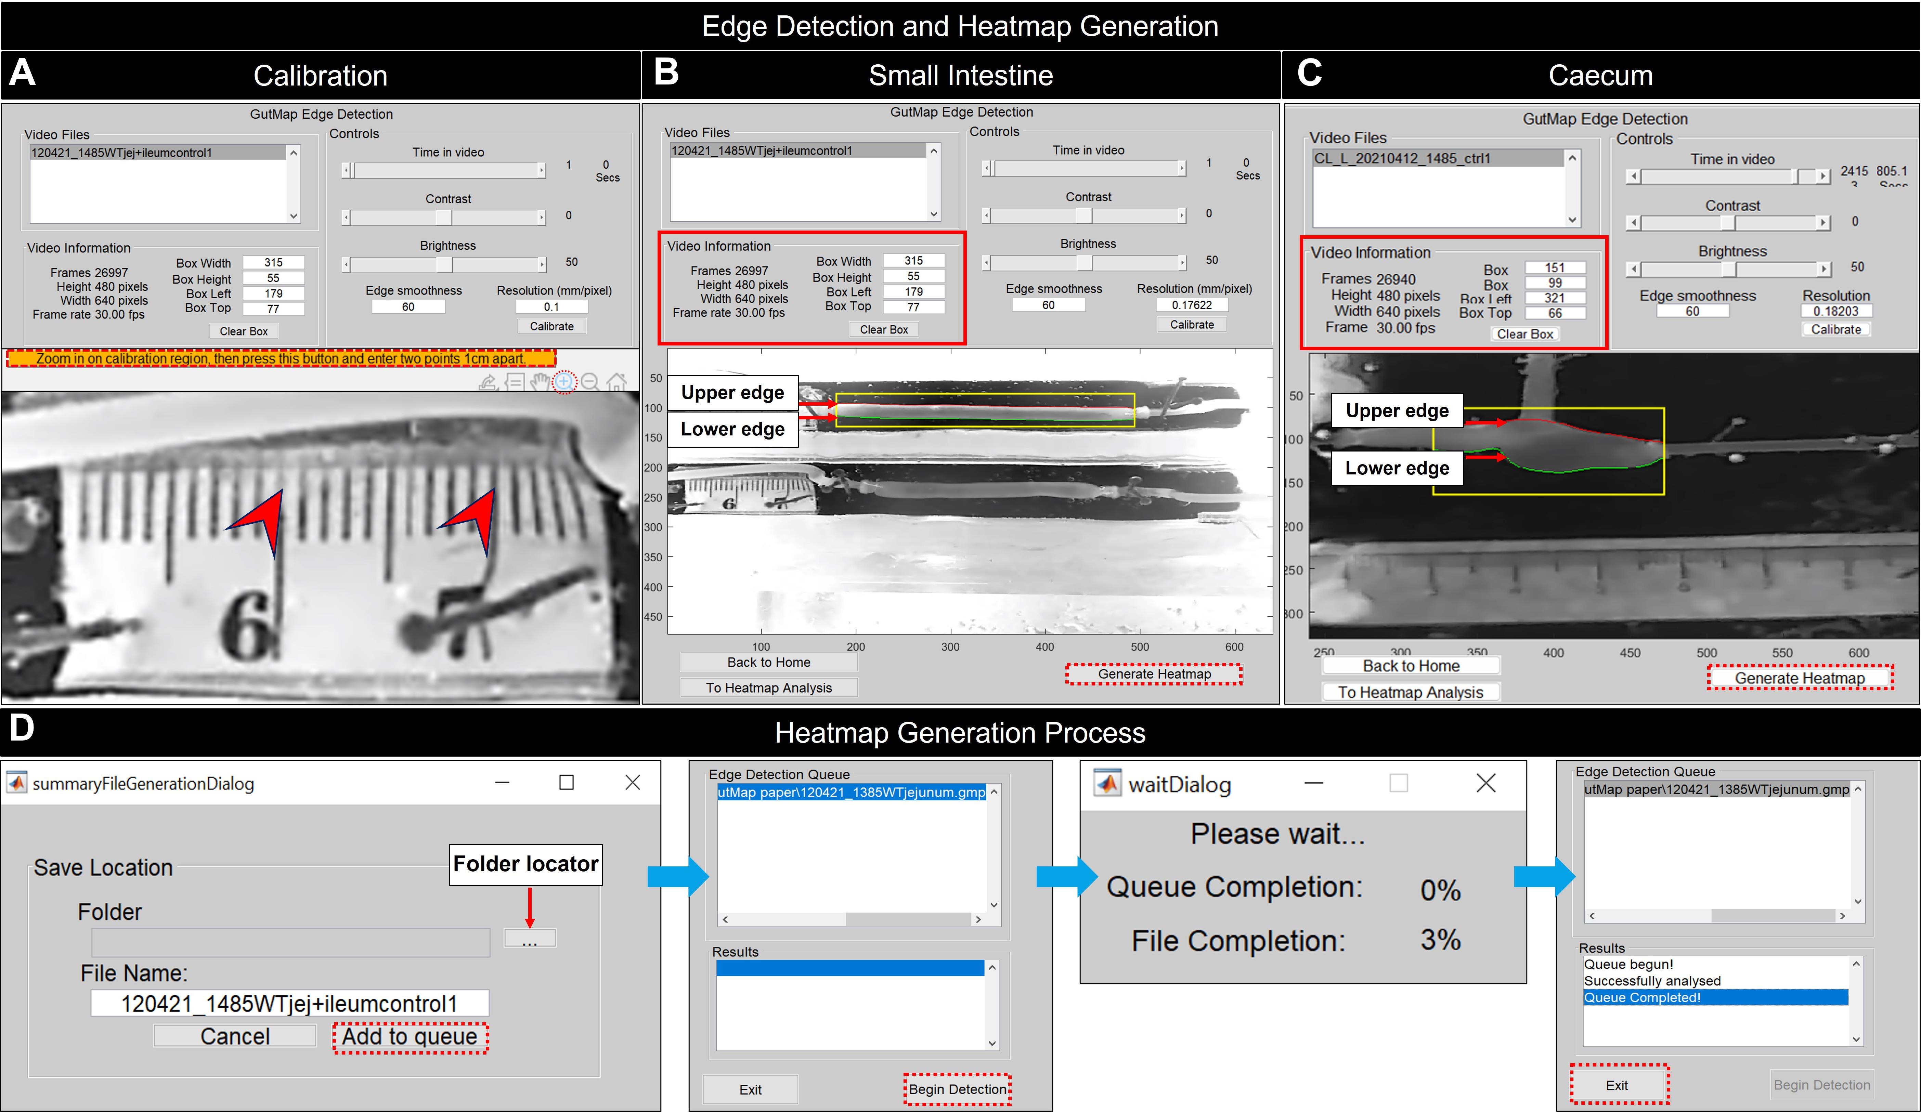This screenshot has height=1112, width=1921.
Task: Select highlighted jejunum.gmp queue entry
Action: [x=852, y=792]
